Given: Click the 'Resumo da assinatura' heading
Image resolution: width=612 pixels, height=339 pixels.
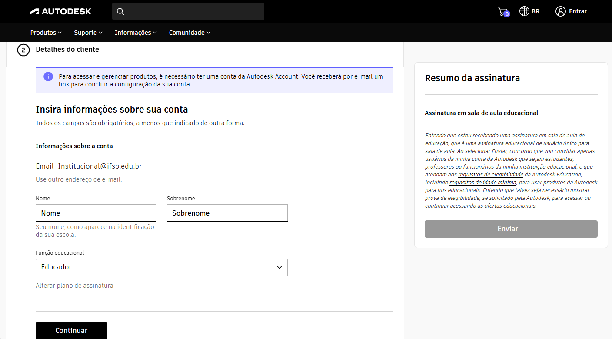Looking at the screenshot, I should pyautogui.click(x=472, y=78).
